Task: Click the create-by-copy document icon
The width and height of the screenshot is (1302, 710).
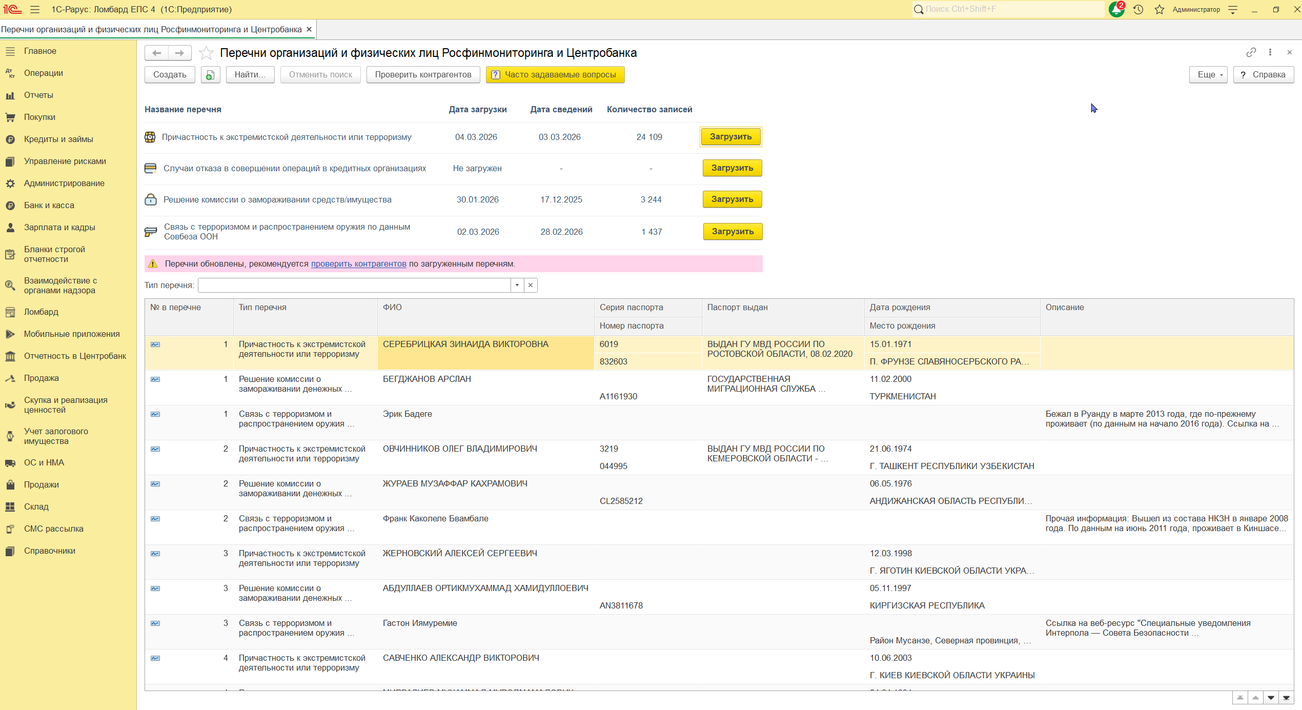Action: 210,75
